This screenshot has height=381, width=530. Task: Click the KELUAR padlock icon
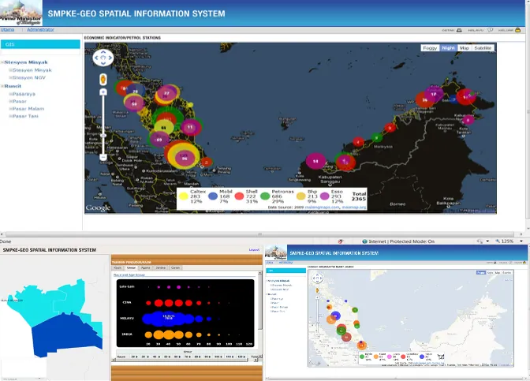[517, 30]
